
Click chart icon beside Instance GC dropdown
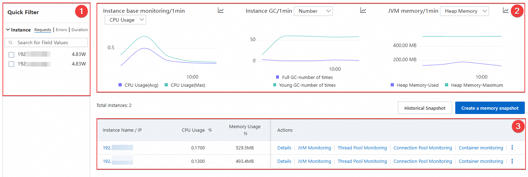(363, 11)
